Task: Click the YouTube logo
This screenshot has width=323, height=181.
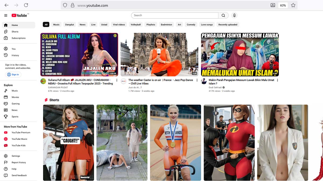Action: coord(20,15)
